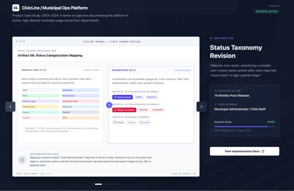The image size is (294, 191).
Task: Click the Draft status swatch
Action: 40,90
